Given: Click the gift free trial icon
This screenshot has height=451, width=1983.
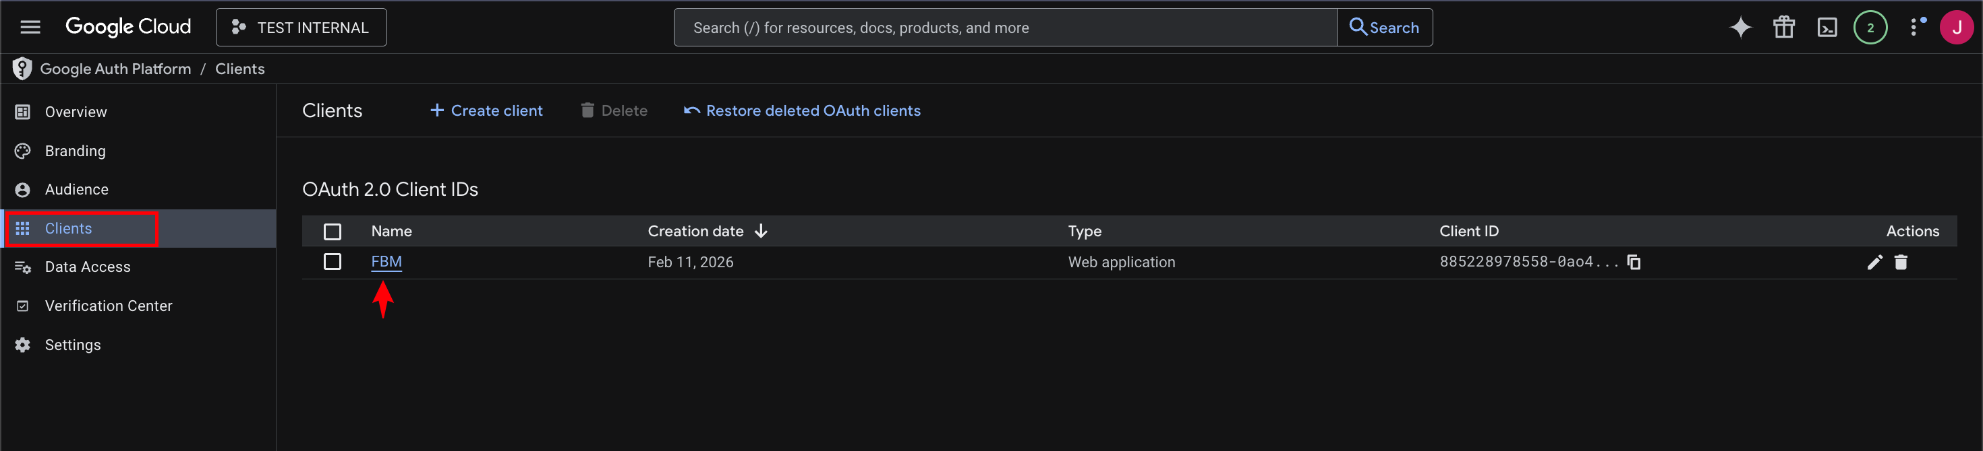Looking at the screenshot, I should [1783, 28].
